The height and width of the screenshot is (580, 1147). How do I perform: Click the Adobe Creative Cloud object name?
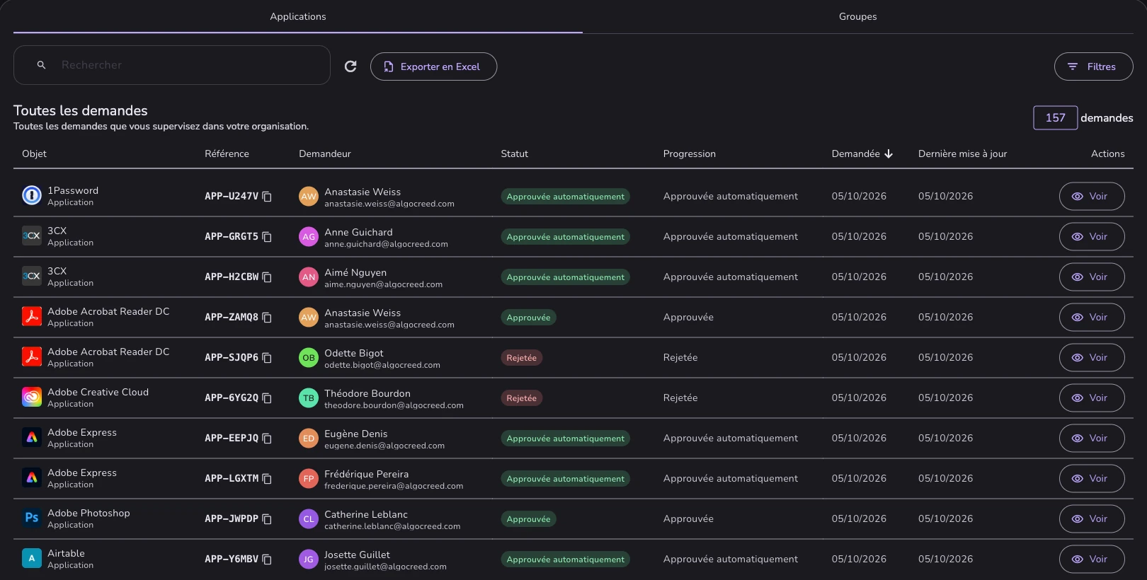pyautogui.click(x=98, y=392)
